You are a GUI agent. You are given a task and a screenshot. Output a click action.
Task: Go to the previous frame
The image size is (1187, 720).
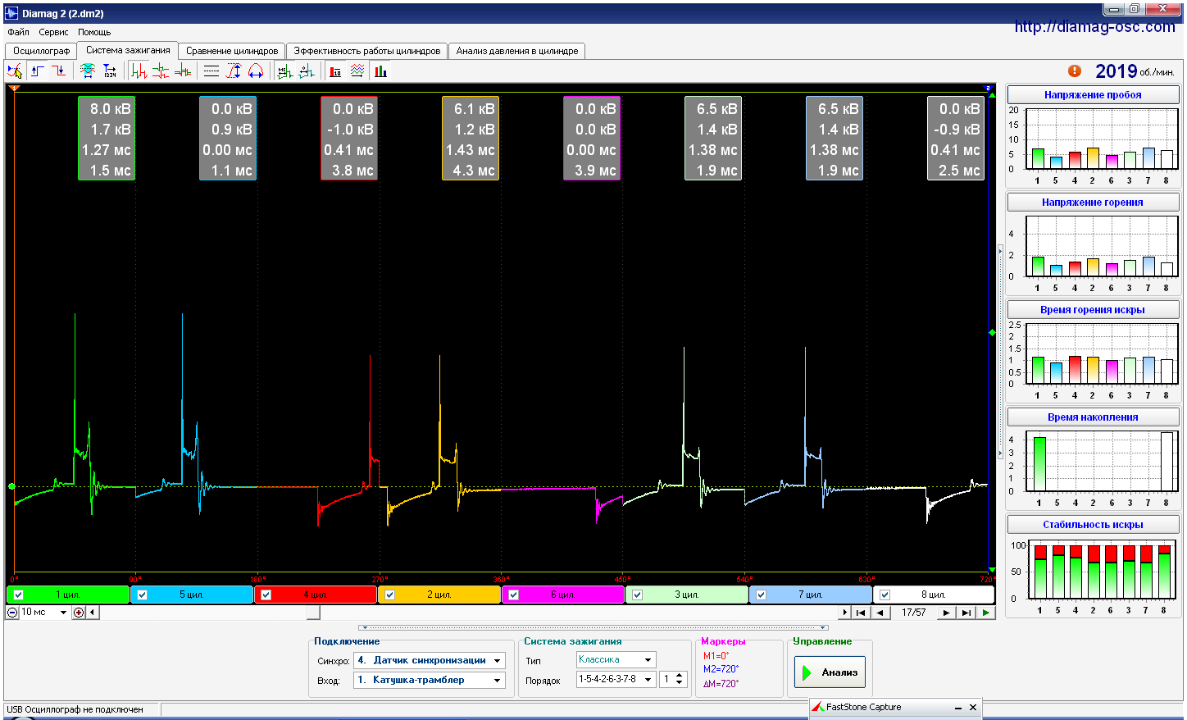(x=880, y=613)
